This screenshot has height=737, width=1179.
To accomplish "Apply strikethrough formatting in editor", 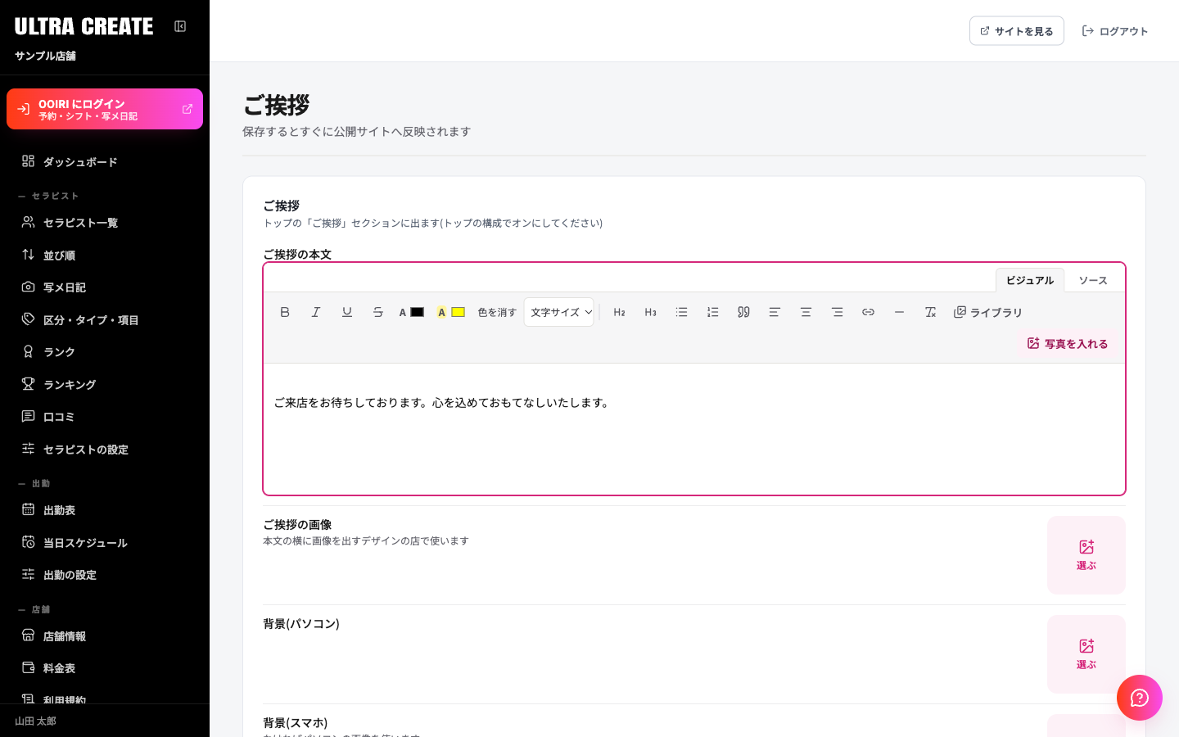I will coord(378,312).
